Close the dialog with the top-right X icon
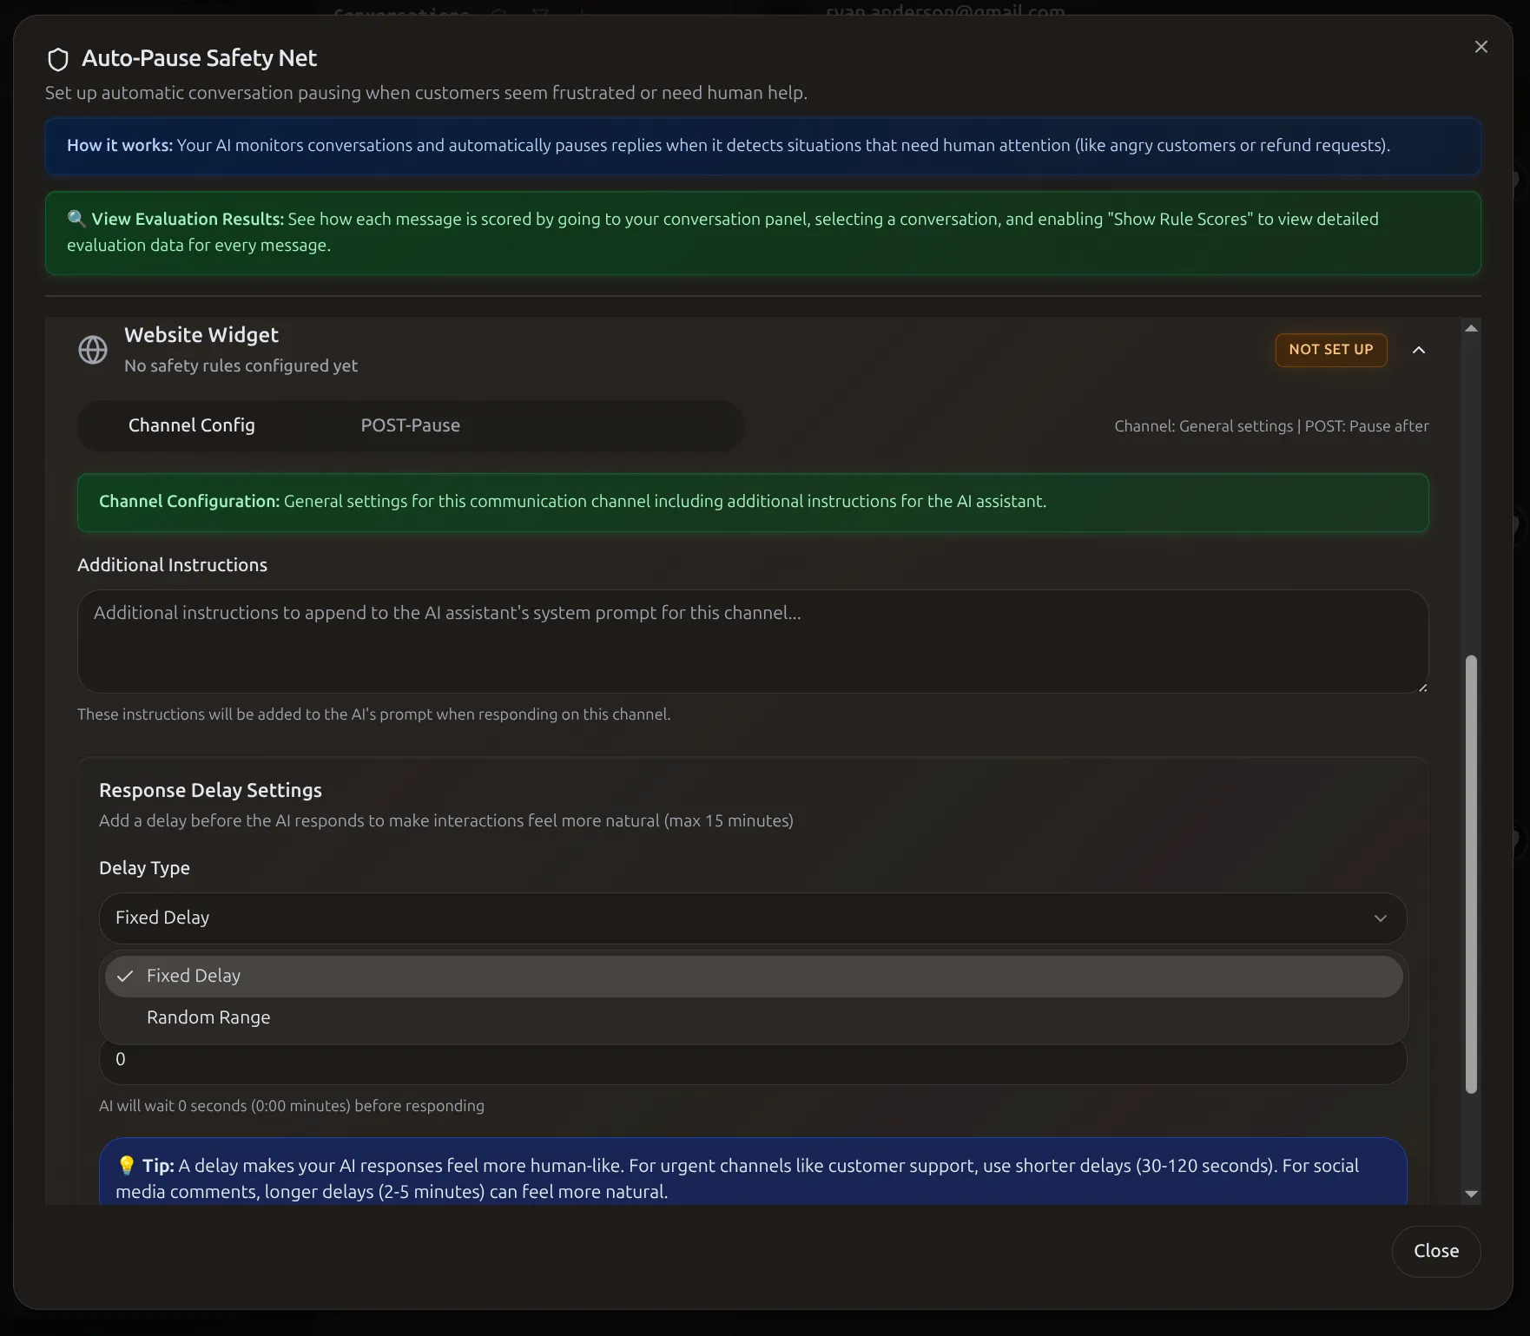The image size is (1530, 1336). 1481,47
